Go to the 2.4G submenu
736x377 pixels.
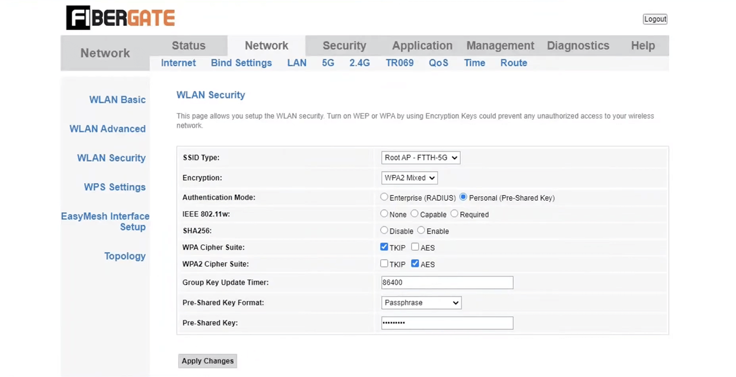tap(359, 63)
